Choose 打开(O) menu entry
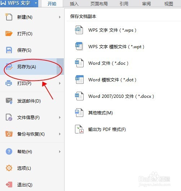Viewport: 181px width, 191px height. [x=32, y=33]
